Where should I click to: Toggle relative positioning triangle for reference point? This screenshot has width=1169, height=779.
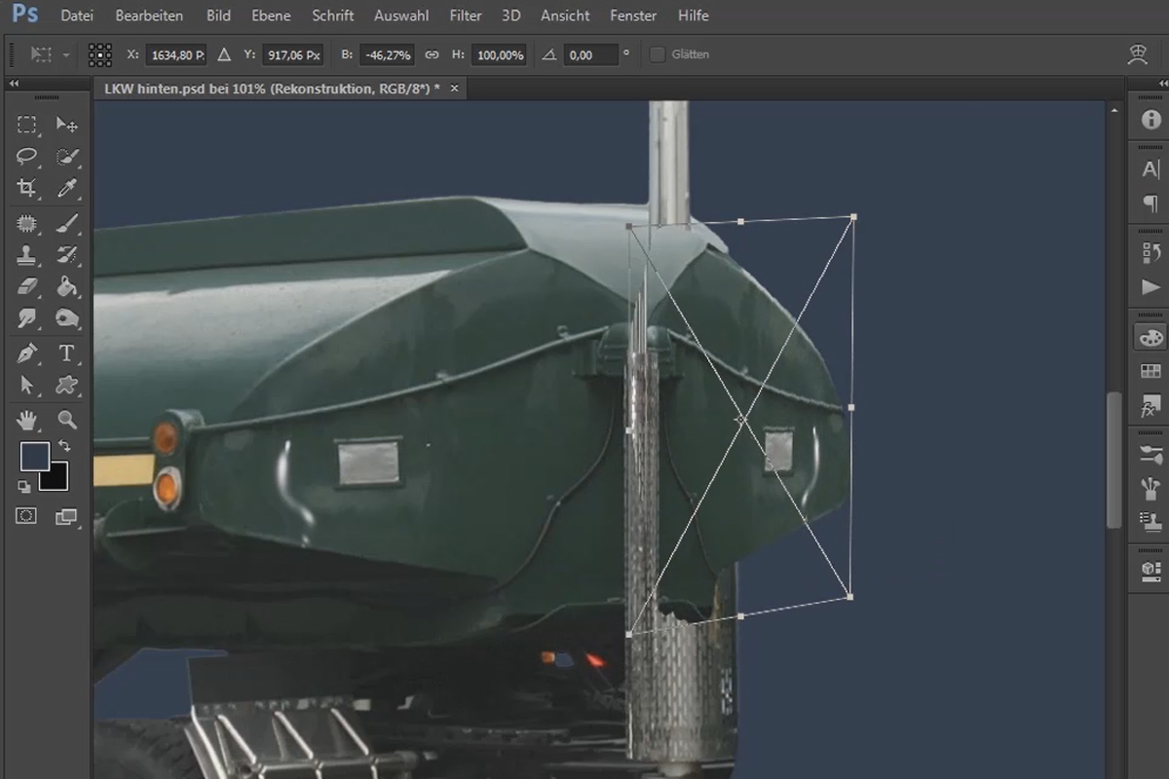[x=224, y=55]
